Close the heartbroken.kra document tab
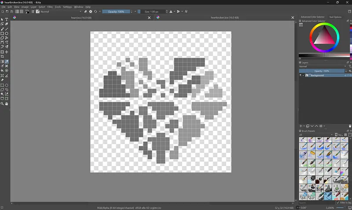 [x=293, y=18]
